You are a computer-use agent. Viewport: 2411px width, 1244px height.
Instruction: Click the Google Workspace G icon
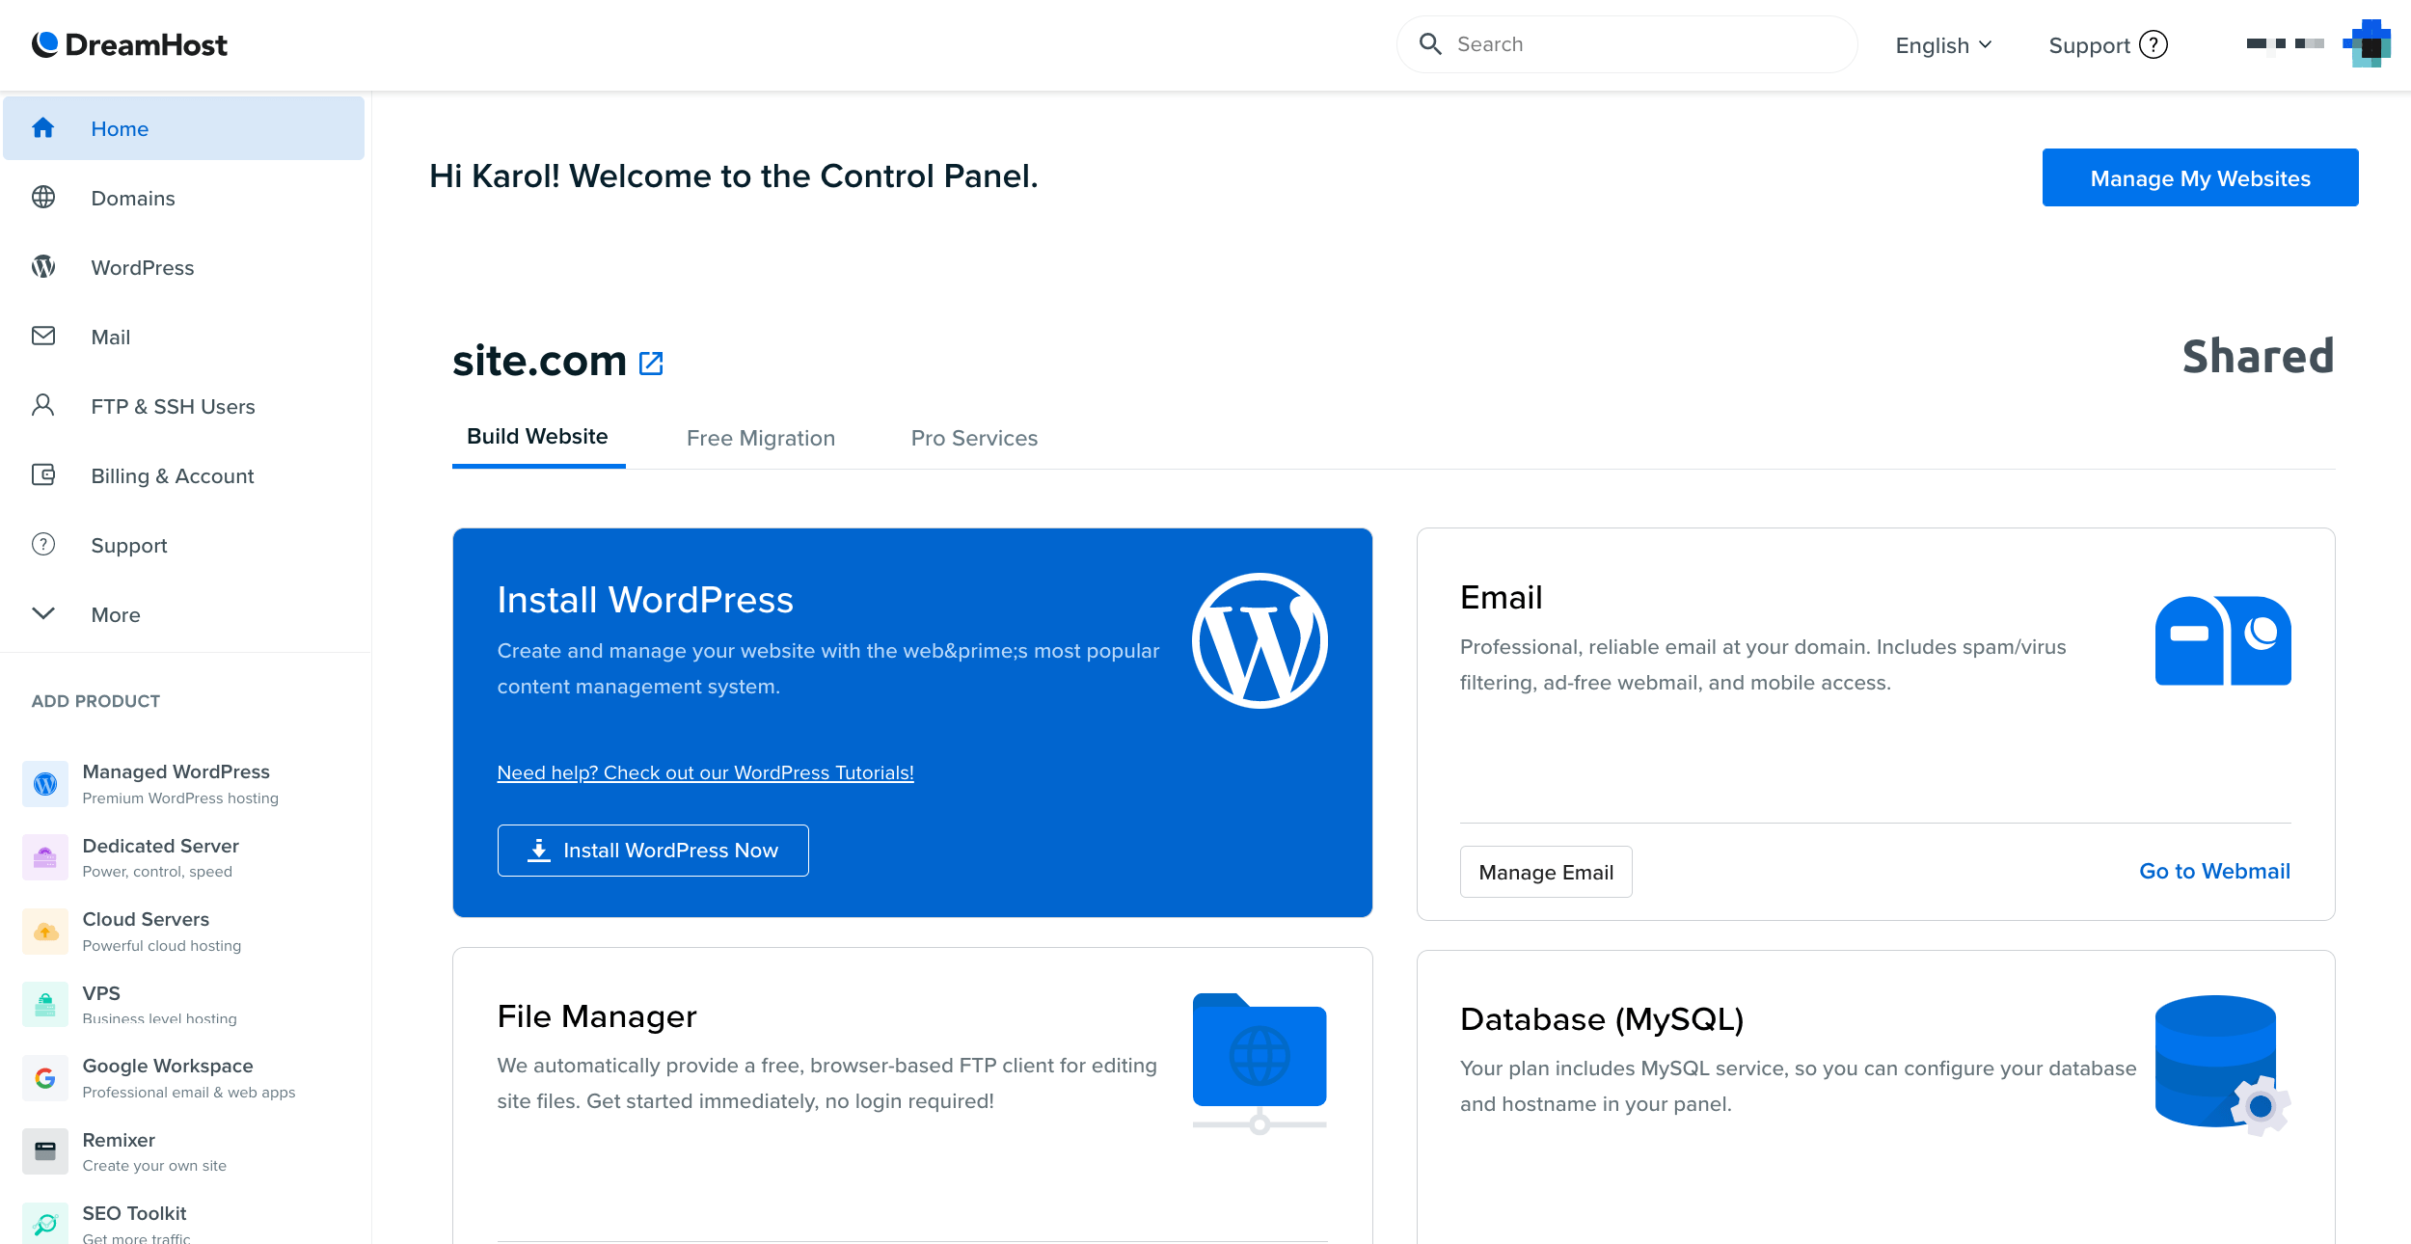point(45,1078)
